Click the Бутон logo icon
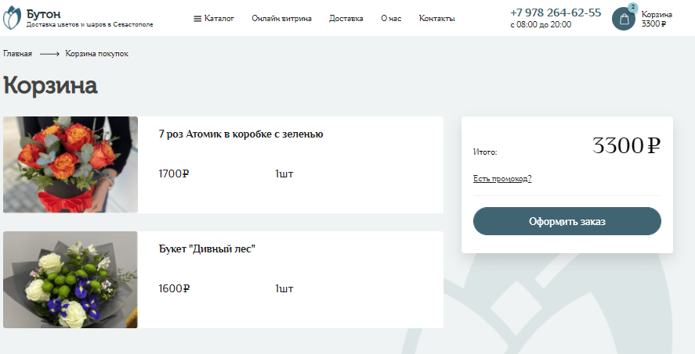The width and height of the screenshot is (695, 354). [x=13, y=18]
